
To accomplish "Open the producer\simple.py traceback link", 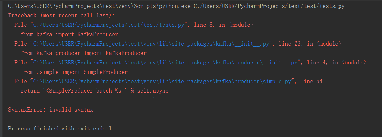I will (162, 81).
